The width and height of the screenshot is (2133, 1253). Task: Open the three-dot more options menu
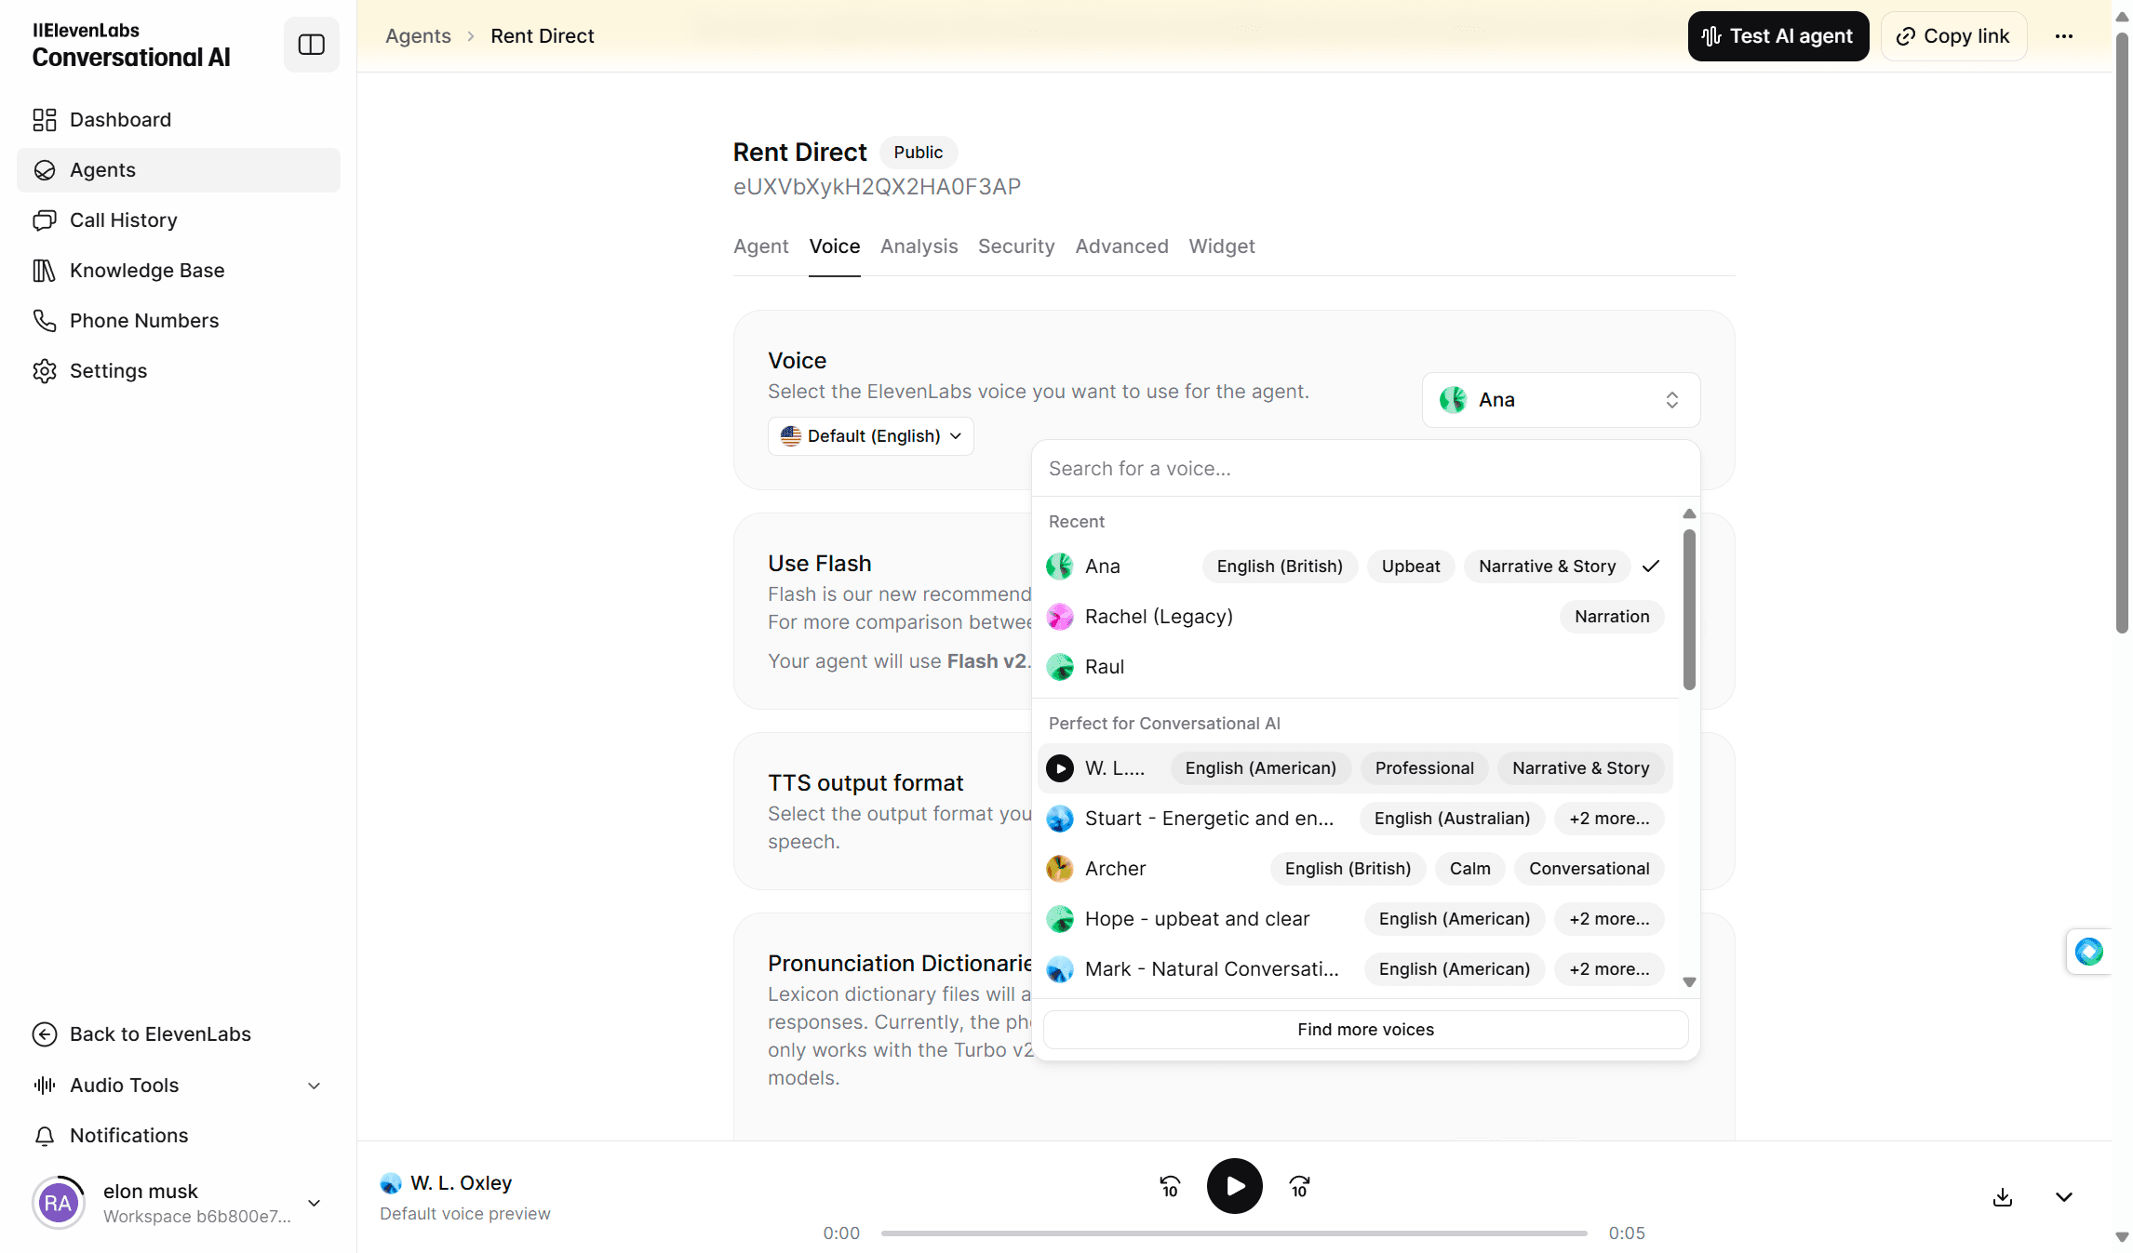coord(2063,36)
